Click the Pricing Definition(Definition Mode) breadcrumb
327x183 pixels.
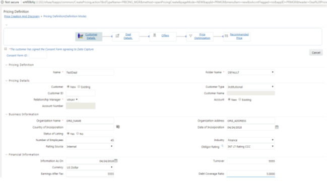point(65,16)
